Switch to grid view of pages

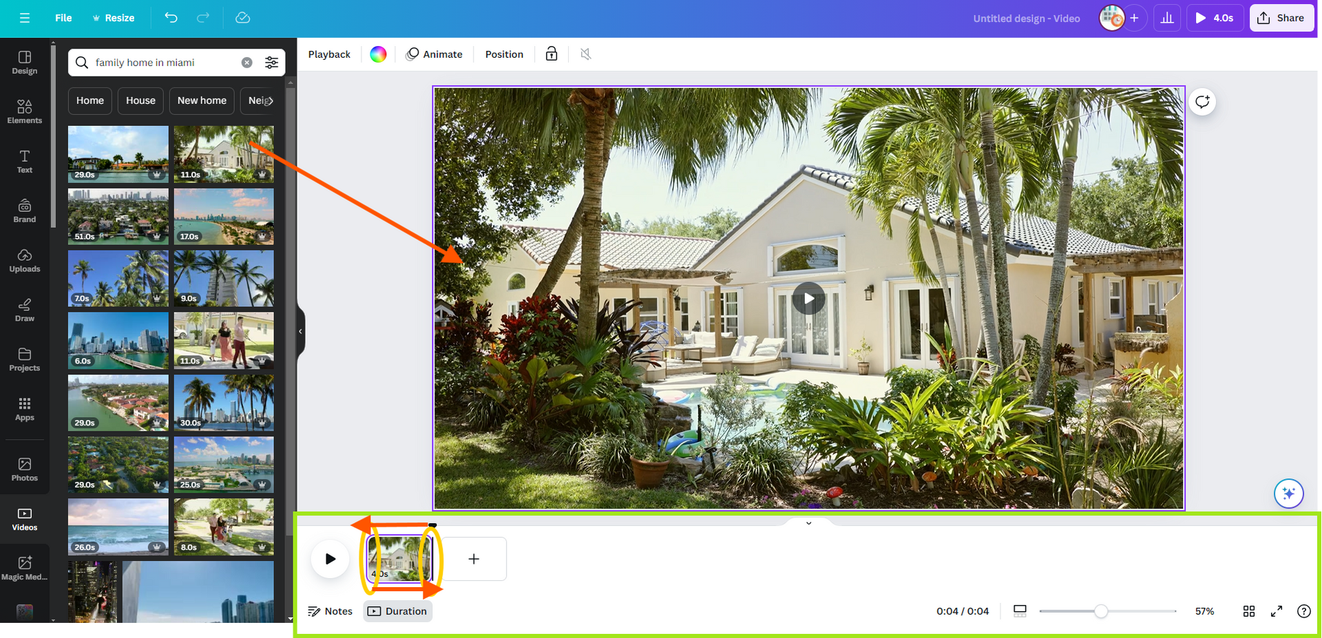(1249, 611)
